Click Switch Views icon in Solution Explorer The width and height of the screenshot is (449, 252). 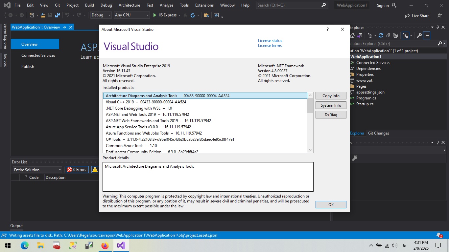pos(360,35)
